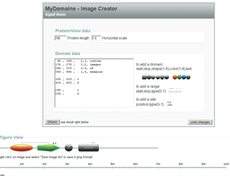
Task: Click the '100 , 220 , 1' range line
Action: coord(67,79)
